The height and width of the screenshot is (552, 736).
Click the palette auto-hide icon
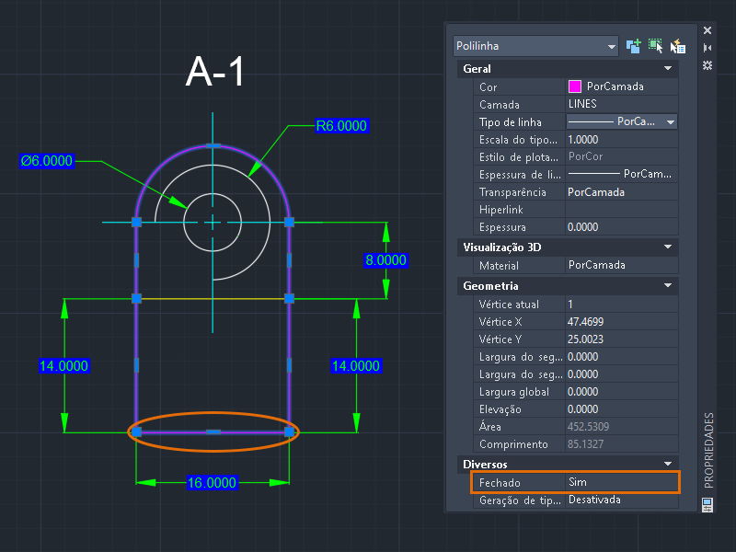[x=707, y=48]
